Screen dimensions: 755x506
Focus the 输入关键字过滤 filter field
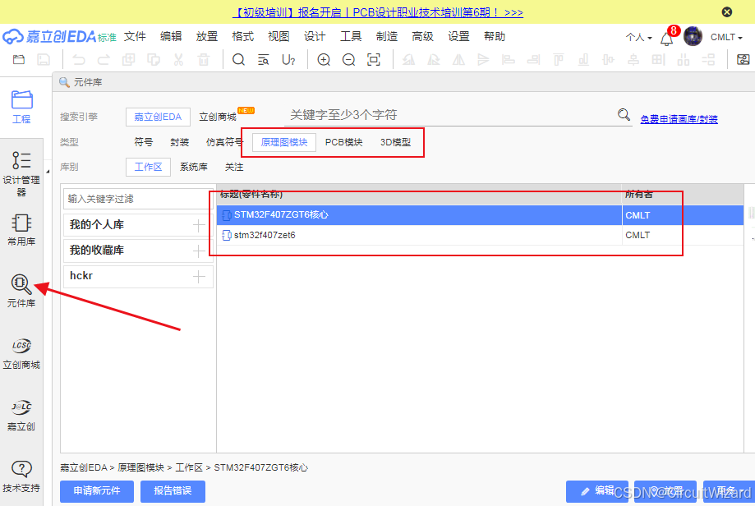(x=138, y=199)
